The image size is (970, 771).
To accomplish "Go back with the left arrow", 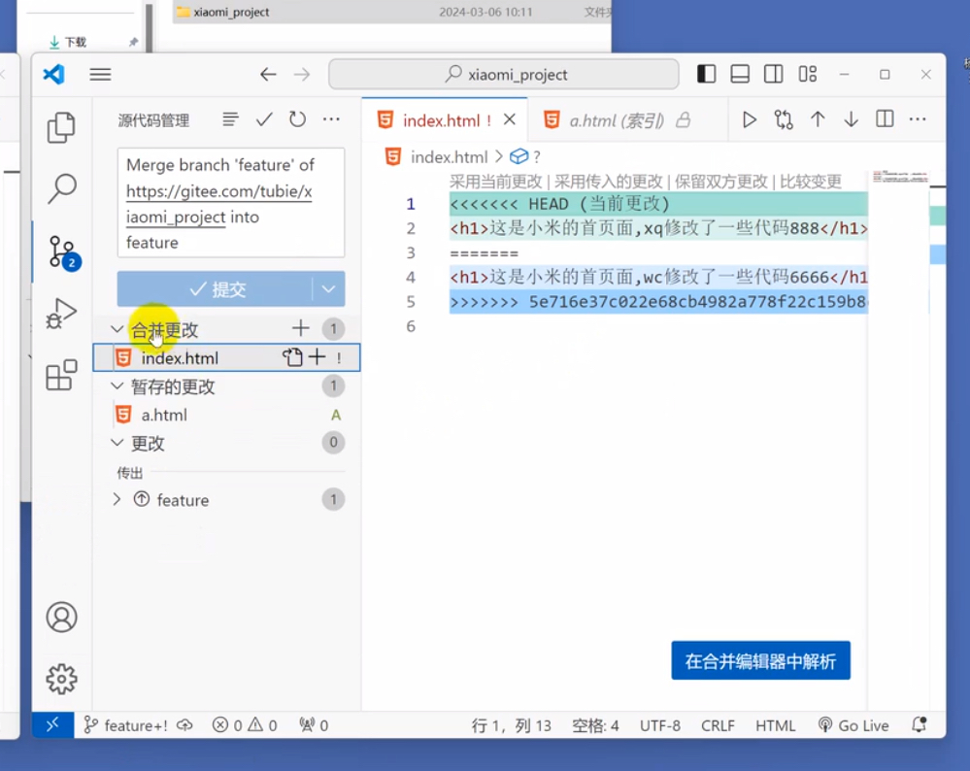I will (x=268, y=75).
